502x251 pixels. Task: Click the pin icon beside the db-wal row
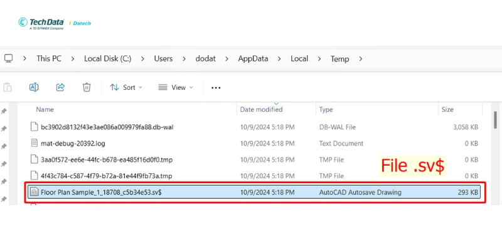coord(4,129)
